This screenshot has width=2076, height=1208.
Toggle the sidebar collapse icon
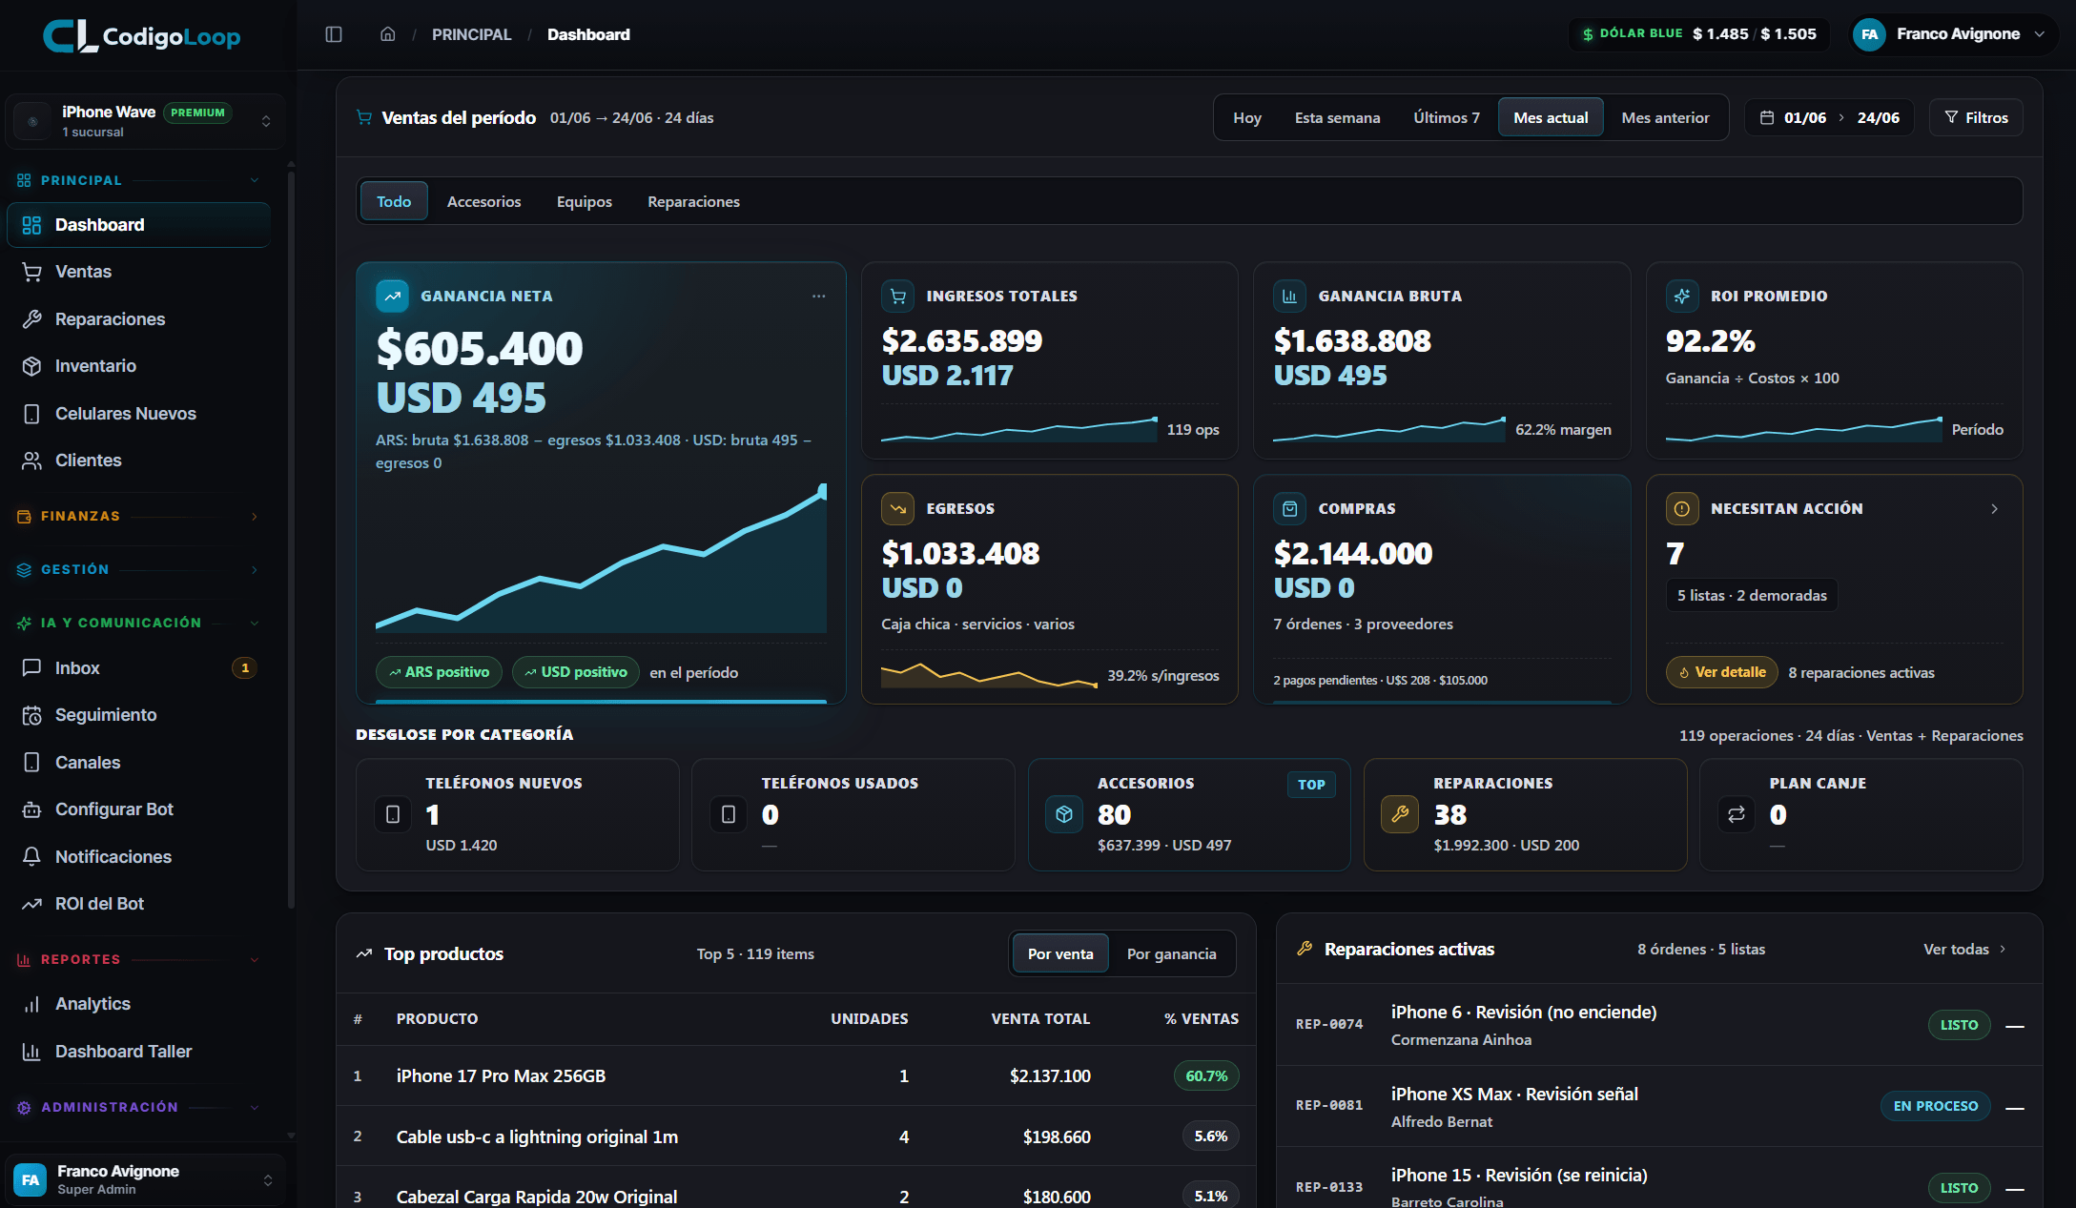(x=334, y=34)
